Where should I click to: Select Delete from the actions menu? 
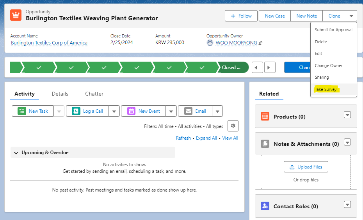(x=333, y=42)
